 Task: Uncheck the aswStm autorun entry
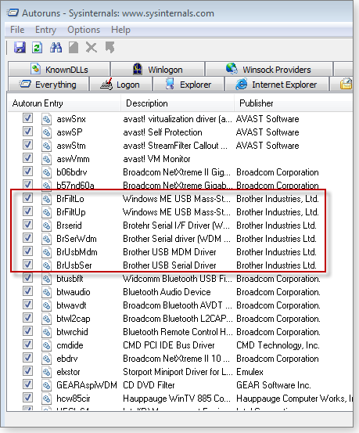pos(27,144)
